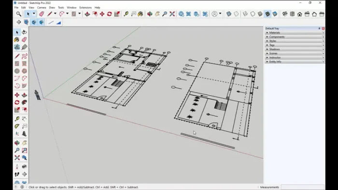
Task: Open the Search tool magnifier in the top toolbar
Action: click(x=19, y=14)
